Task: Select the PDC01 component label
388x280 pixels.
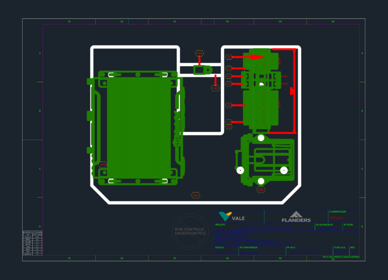Action: coord(284,76)
